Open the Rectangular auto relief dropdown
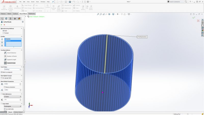This screenshot has width=204, height=115. tap(13, 106)
